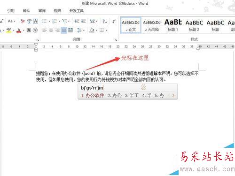Apply yellow text highlight color
The width and height of the screenshot is (235, 176).
9,30
